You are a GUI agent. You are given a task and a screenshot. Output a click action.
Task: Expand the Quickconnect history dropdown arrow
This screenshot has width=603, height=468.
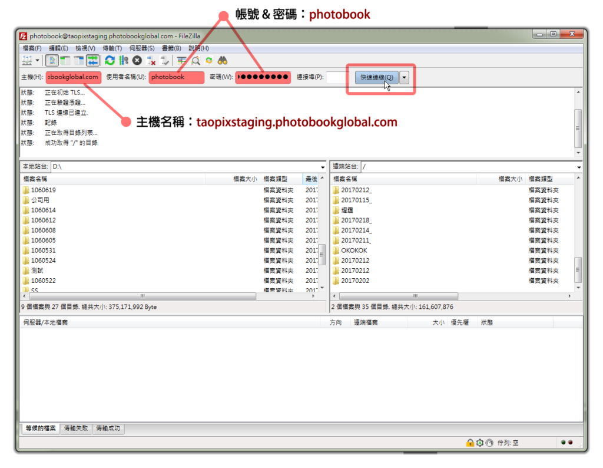[404, 77]
